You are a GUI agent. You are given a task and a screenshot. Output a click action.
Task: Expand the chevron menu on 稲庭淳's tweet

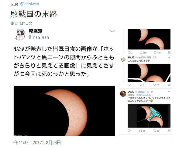[112, 31]
